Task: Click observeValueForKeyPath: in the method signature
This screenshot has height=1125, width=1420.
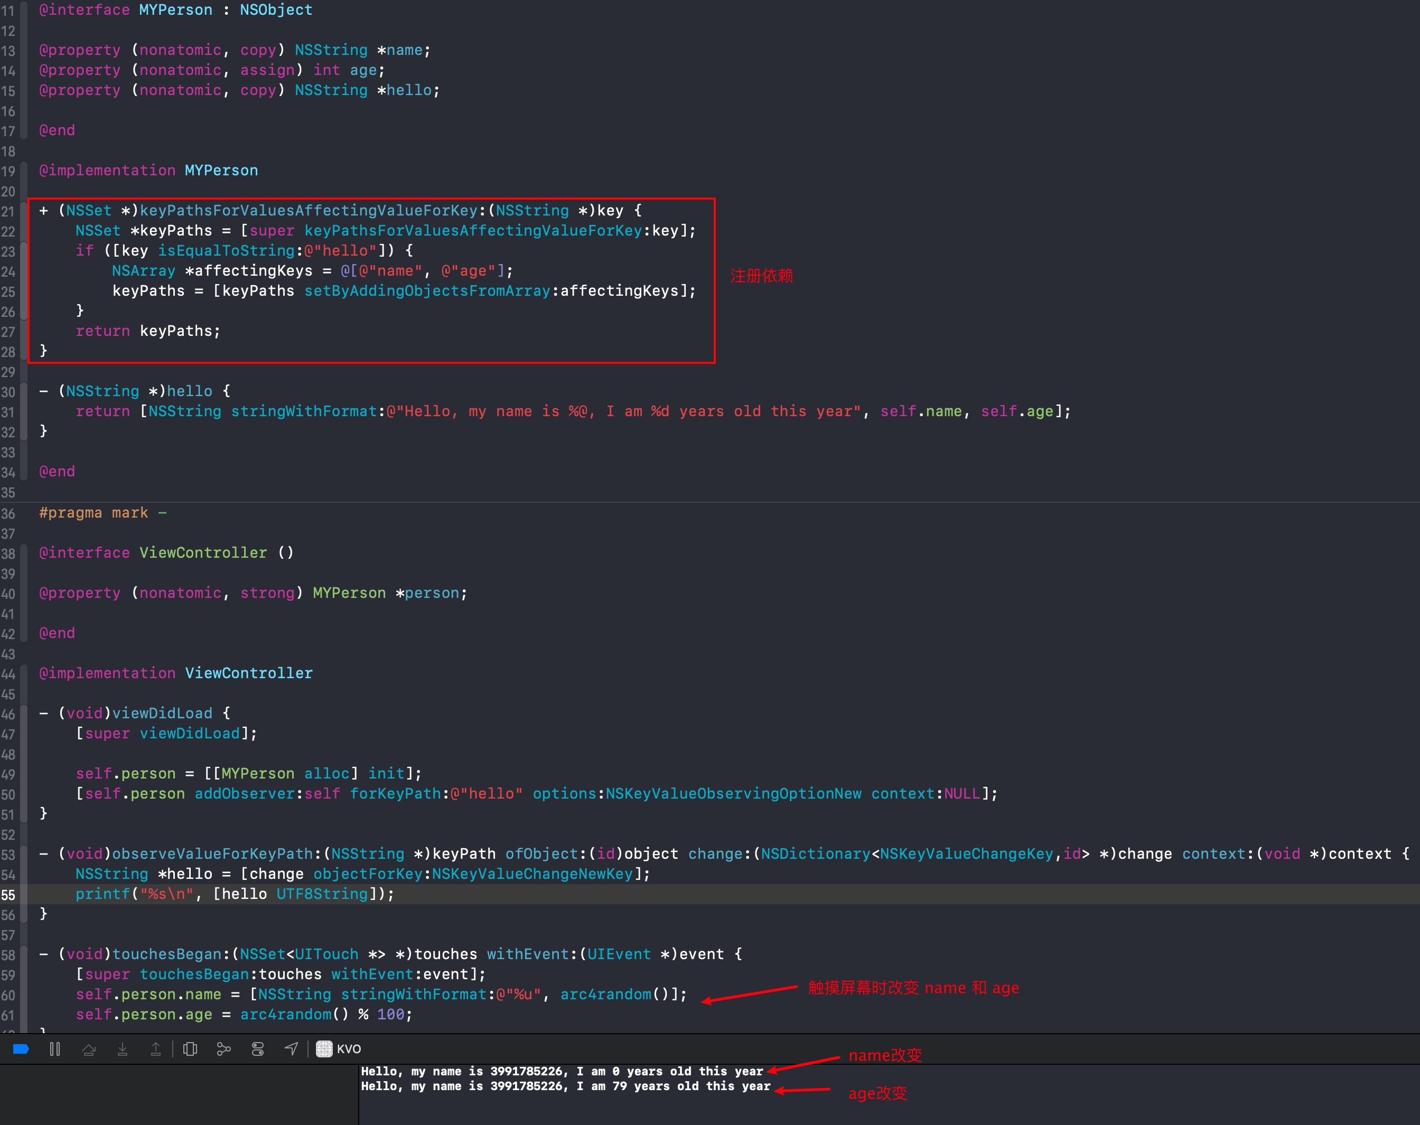Action: [x=217, y=854]
